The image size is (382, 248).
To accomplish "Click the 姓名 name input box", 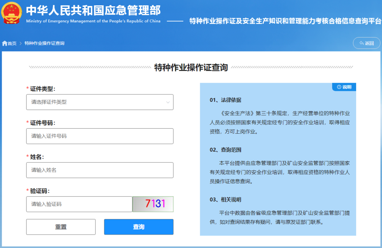I will point(100,170).
